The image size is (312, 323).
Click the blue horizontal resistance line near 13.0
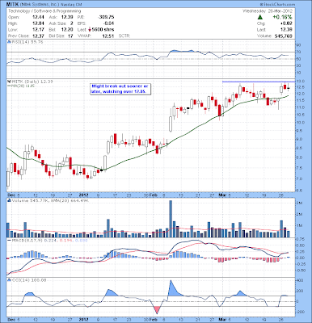[259, 82]
